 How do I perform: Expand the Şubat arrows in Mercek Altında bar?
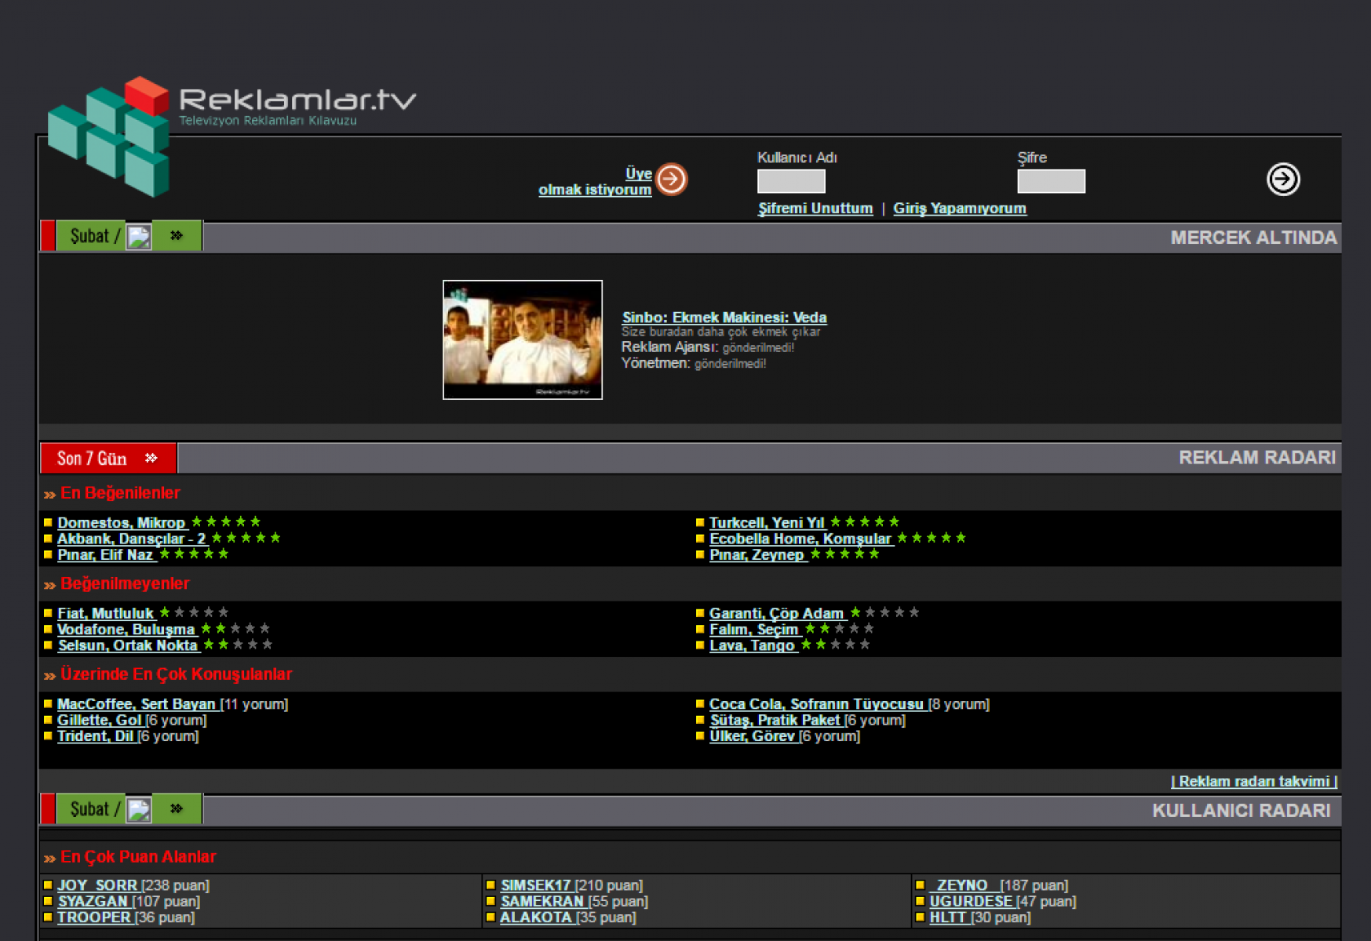coord(177,236)
